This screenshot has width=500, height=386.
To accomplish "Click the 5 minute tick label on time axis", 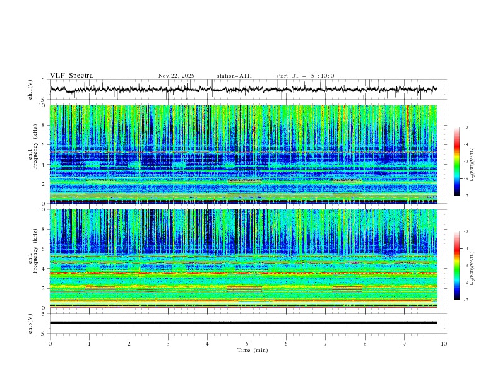I will pyautogui.click(x=247, y=344).
